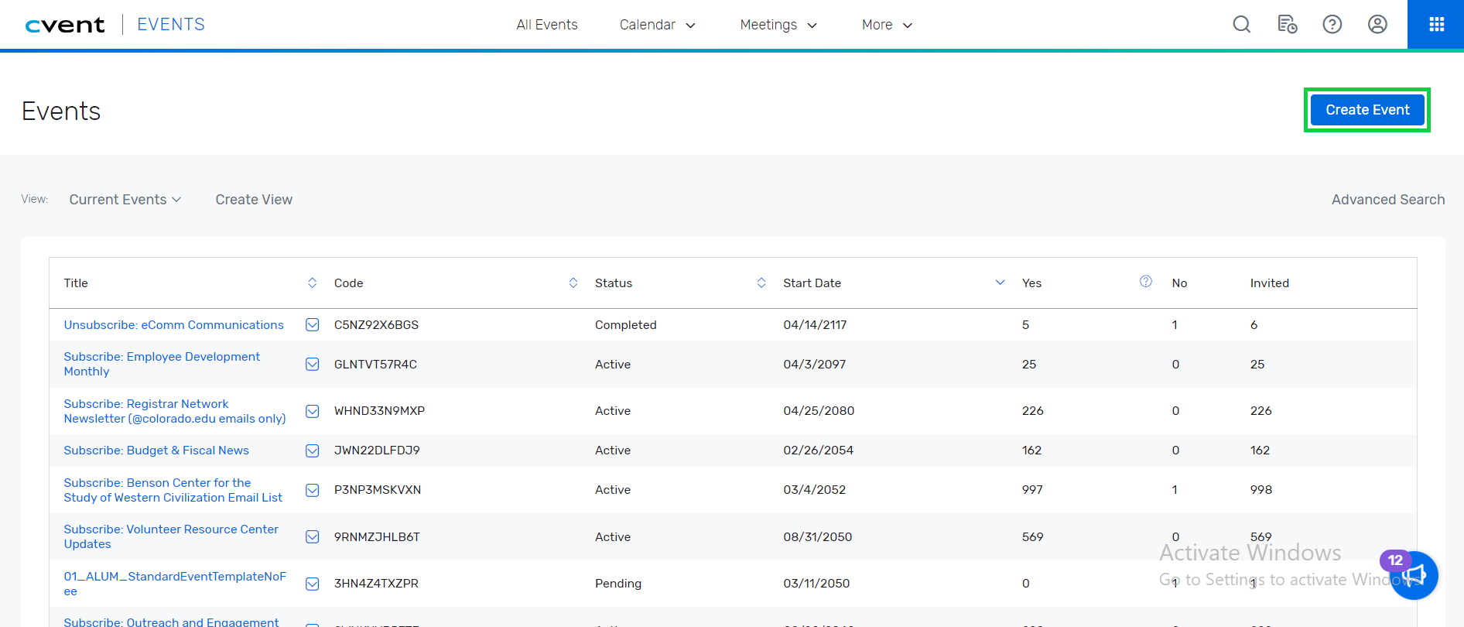Sort table by Status column arrows
Screen dimensions: 1464x627
click(761, 283)
